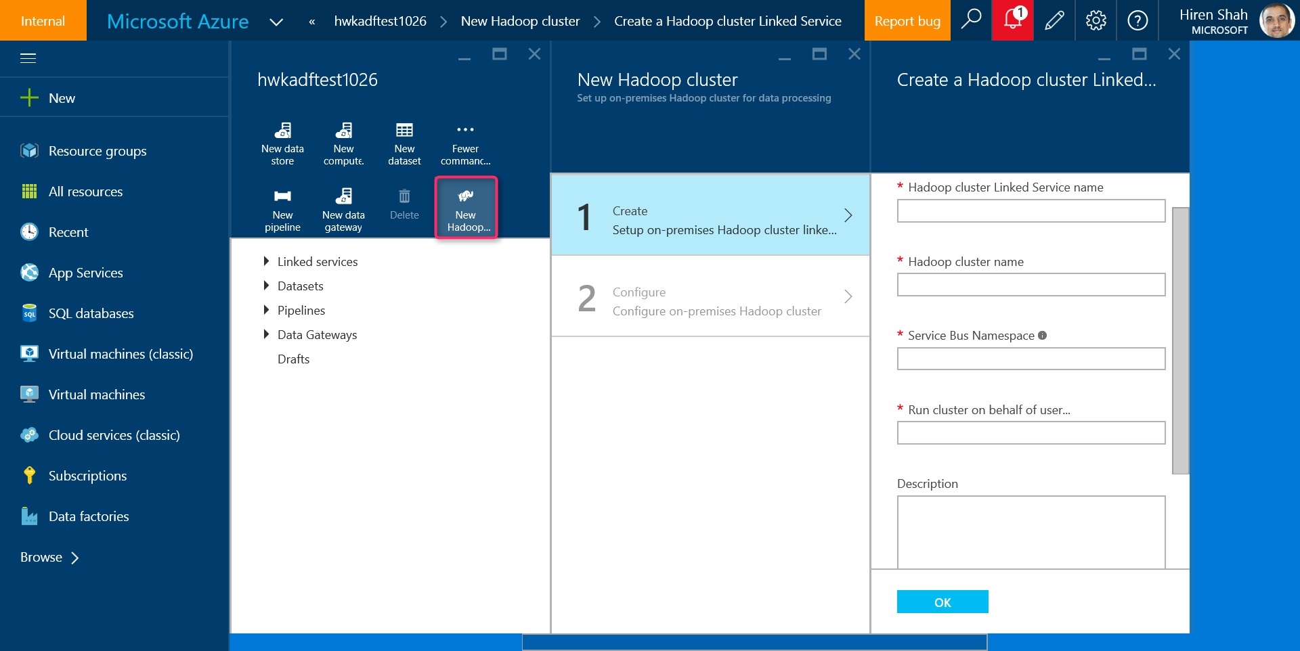Screen dimensions: 1300x651
Task: Expand Linked services tree node
Action: [266, 261]
